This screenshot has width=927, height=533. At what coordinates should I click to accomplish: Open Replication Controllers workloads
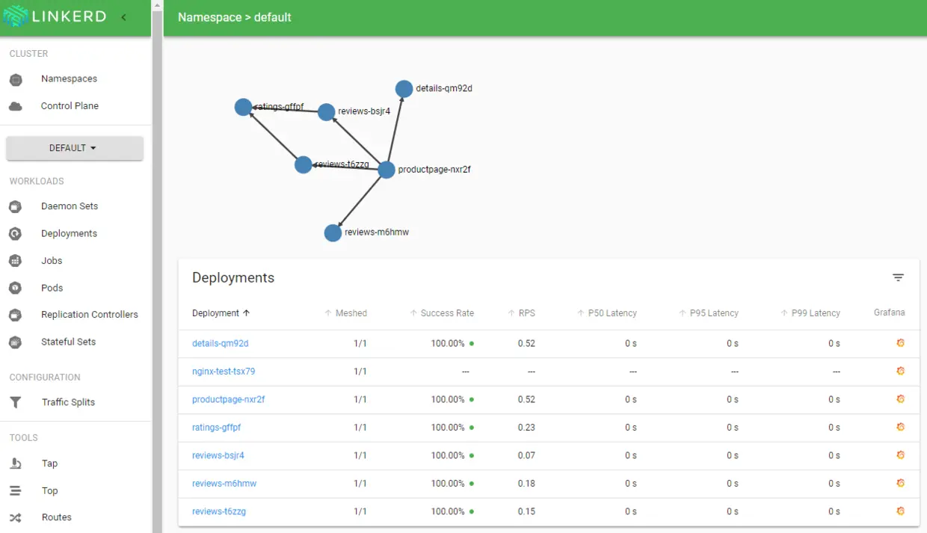click(x=90, y=315)
